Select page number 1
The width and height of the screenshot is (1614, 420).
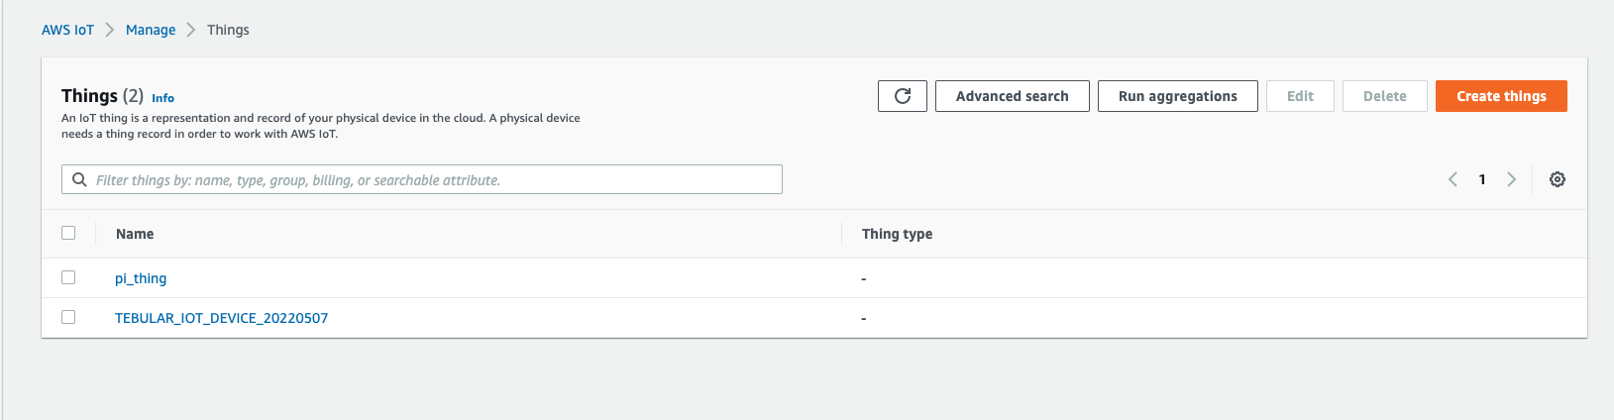pos(1482,179)
